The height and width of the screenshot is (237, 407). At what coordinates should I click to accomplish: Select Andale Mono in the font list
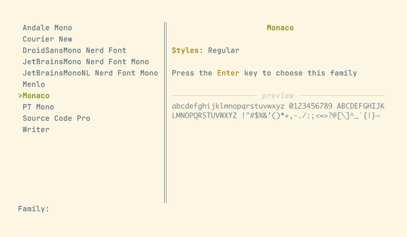click(47, 28)
